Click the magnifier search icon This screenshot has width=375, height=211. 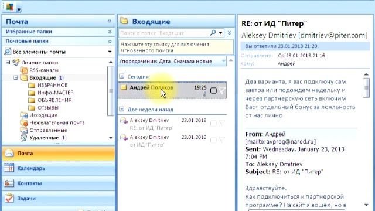click(213, 33)
